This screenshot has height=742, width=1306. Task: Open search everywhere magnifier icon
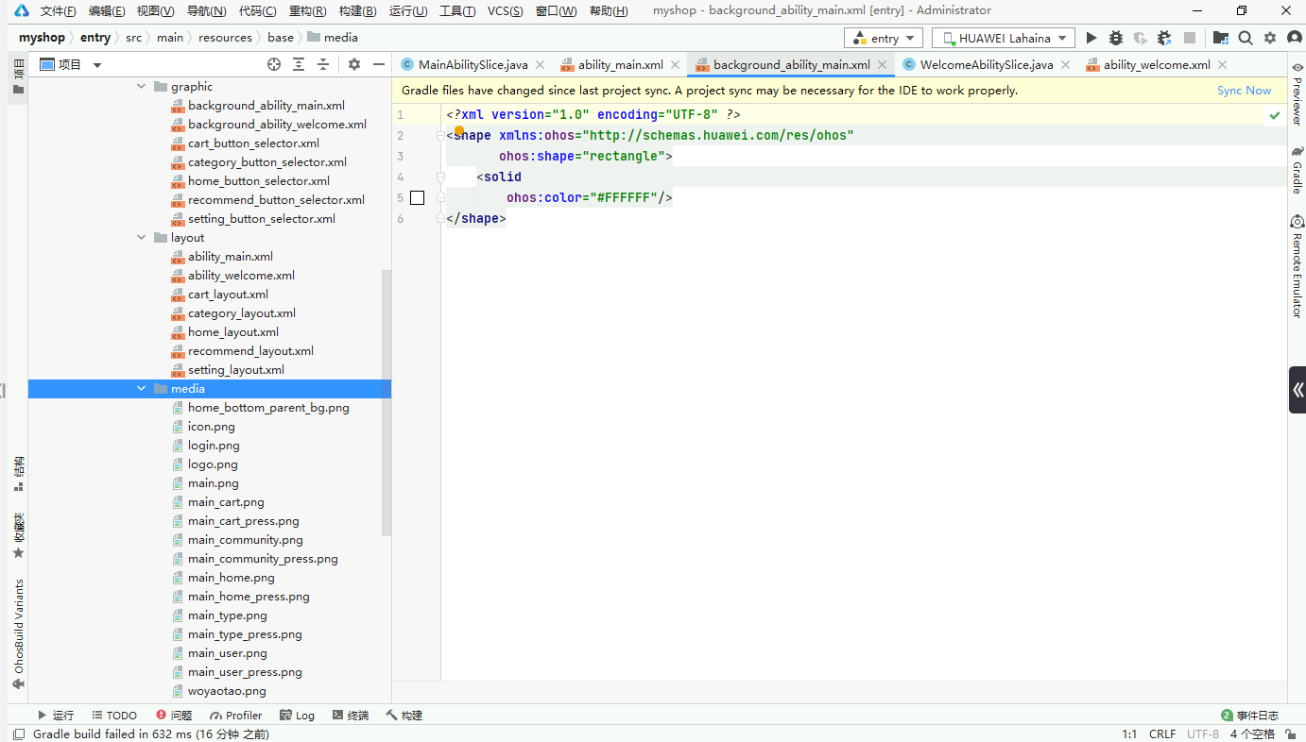click(x=1246, y=38)
